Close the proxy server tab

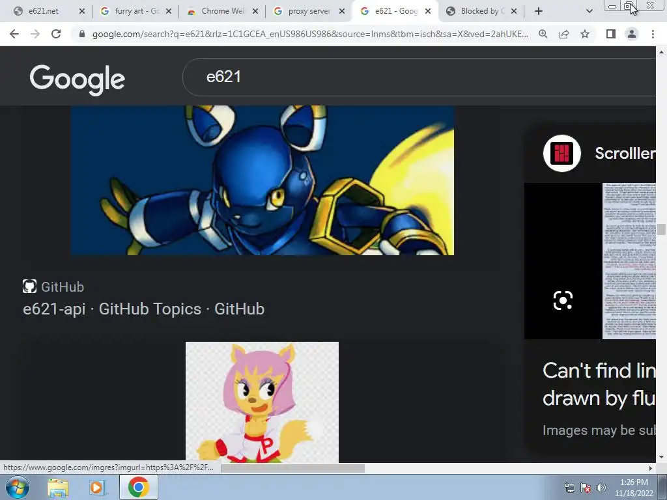pos(342,11)
